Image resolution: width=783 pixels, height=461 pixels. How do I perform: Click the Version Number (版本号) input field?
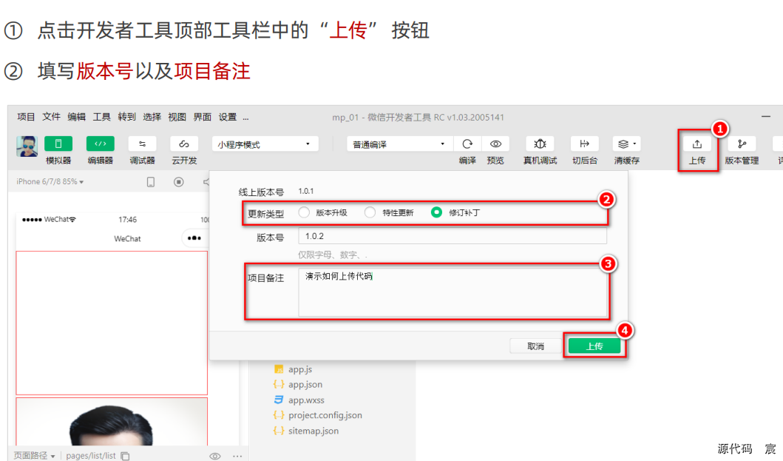point(452,236)
